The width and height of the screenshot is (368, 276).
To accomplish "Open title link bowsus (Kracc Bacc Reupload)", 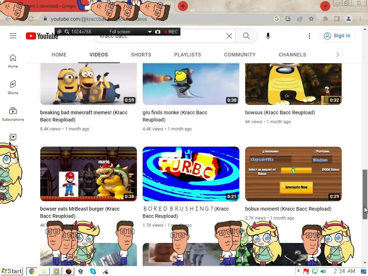I will [280, 112].
